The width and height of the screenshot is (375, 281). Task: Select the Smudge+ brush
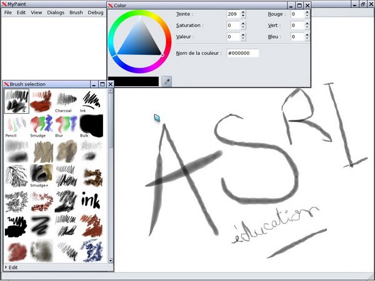point(41,175)
